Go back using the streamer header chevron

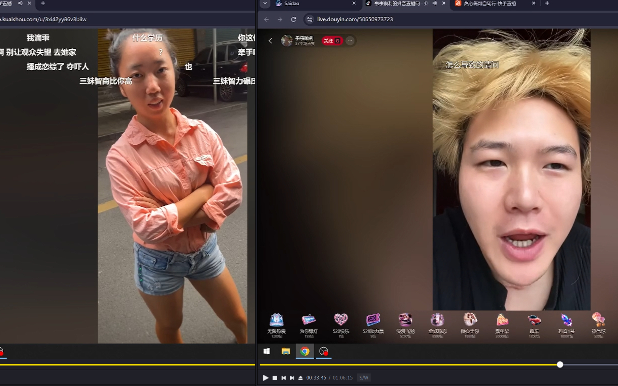270,41
